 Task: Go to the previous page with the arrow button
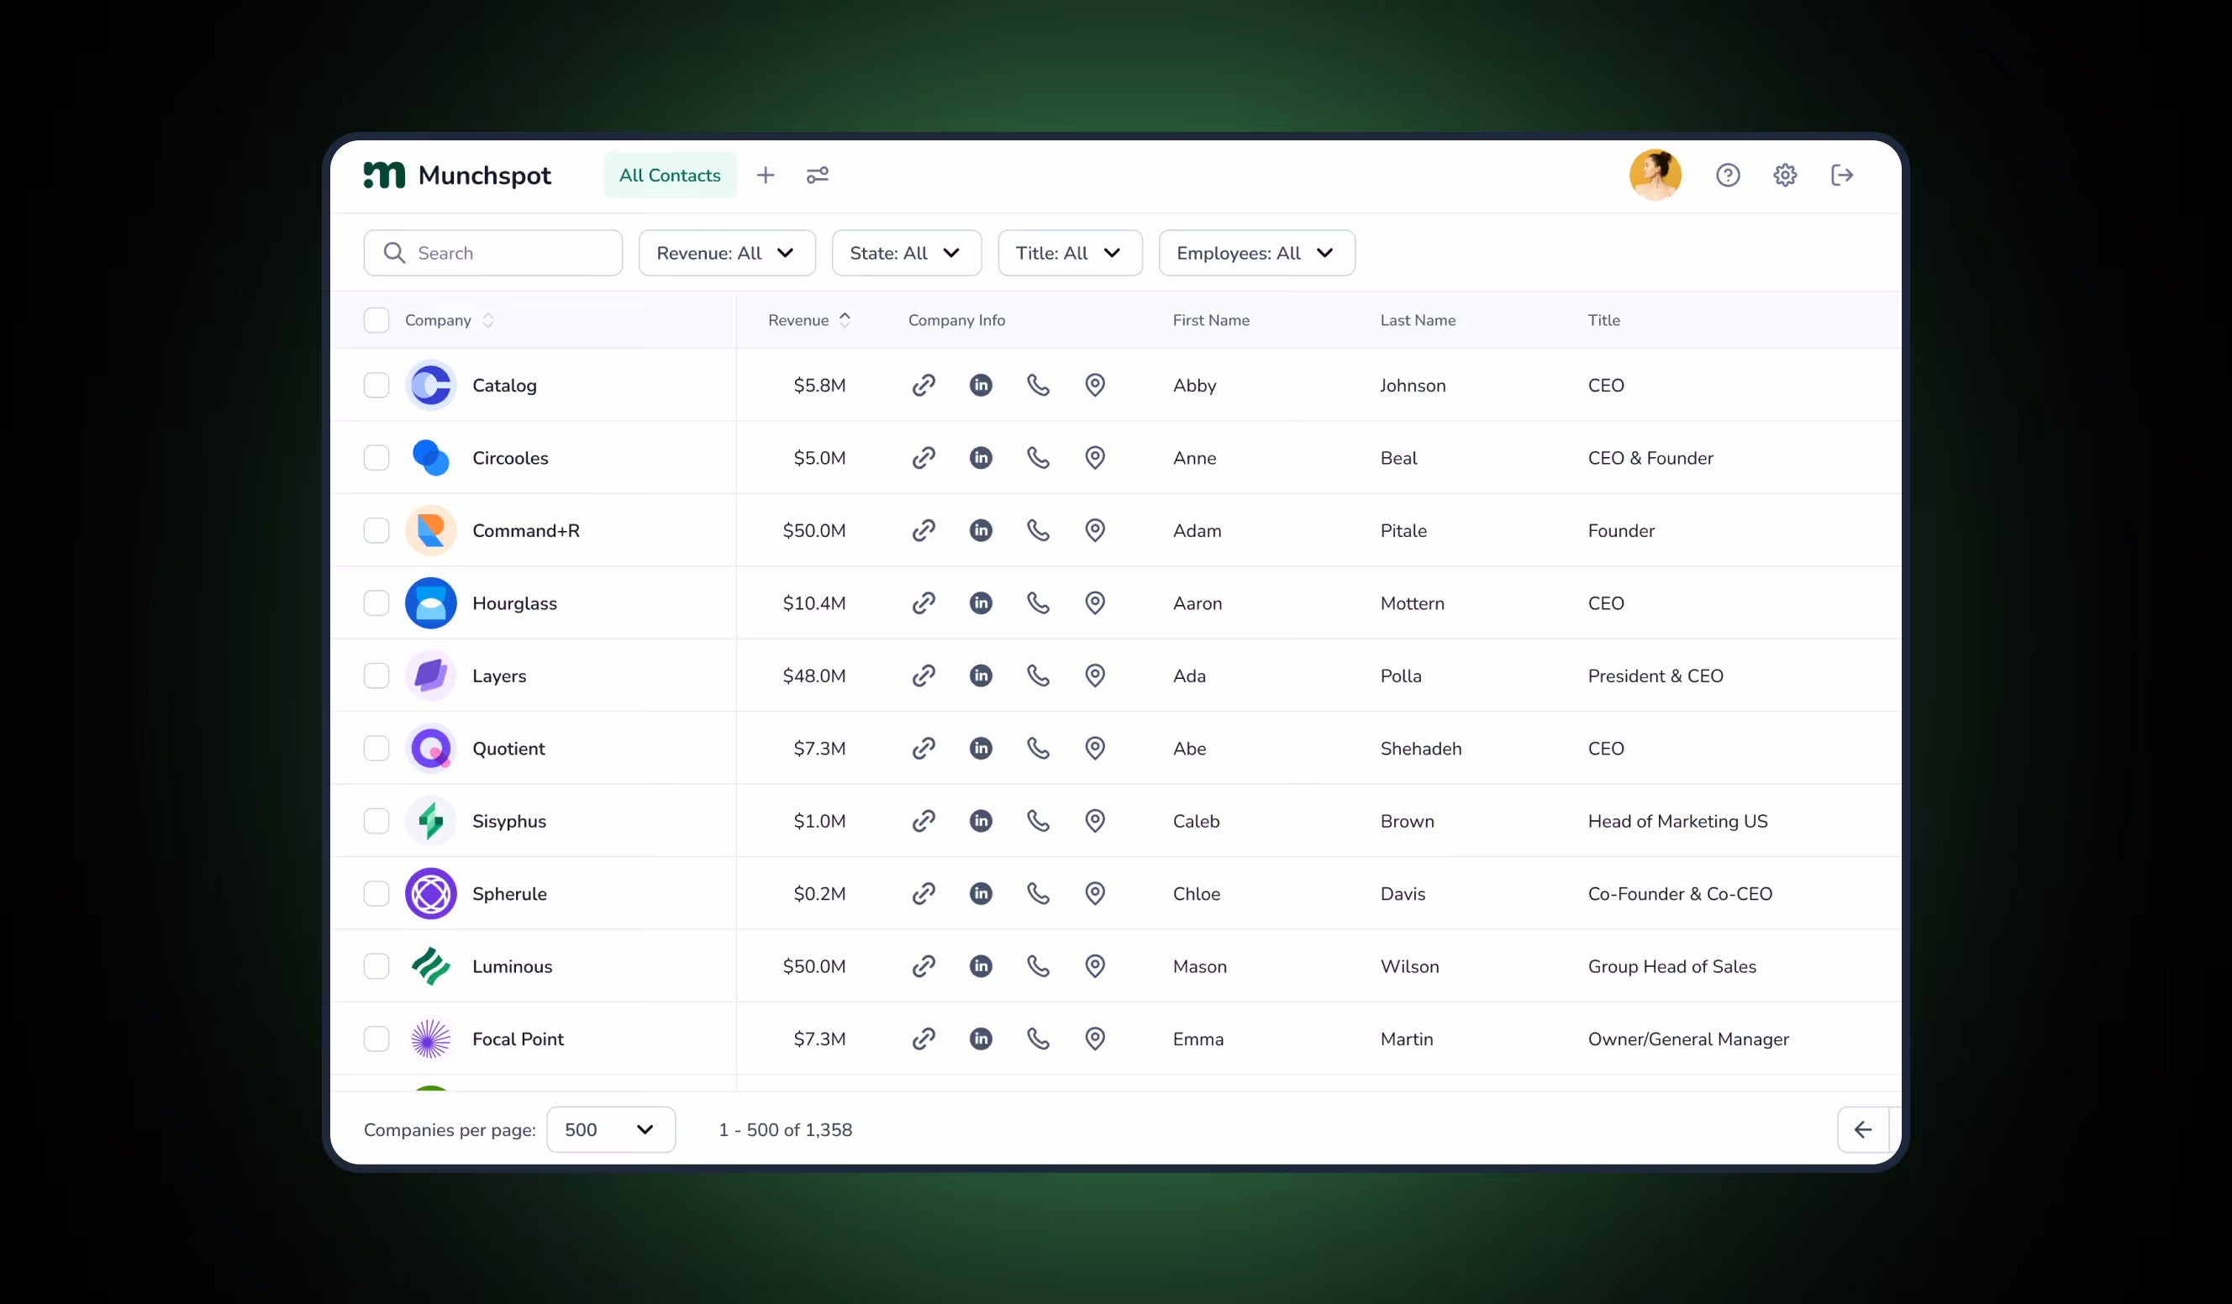(x=1862, y=1129)
